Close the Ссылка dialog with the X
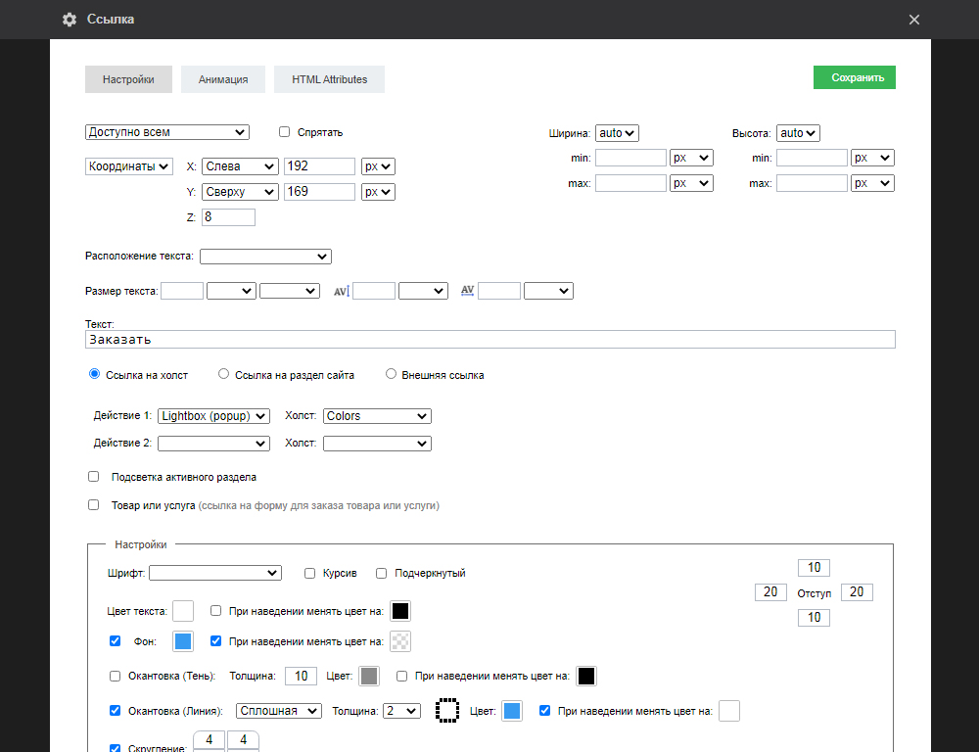979x752 pixels. coord(913,20)
